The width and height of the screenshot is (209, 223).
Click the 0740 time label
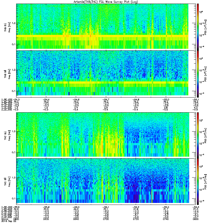(166, 219)
